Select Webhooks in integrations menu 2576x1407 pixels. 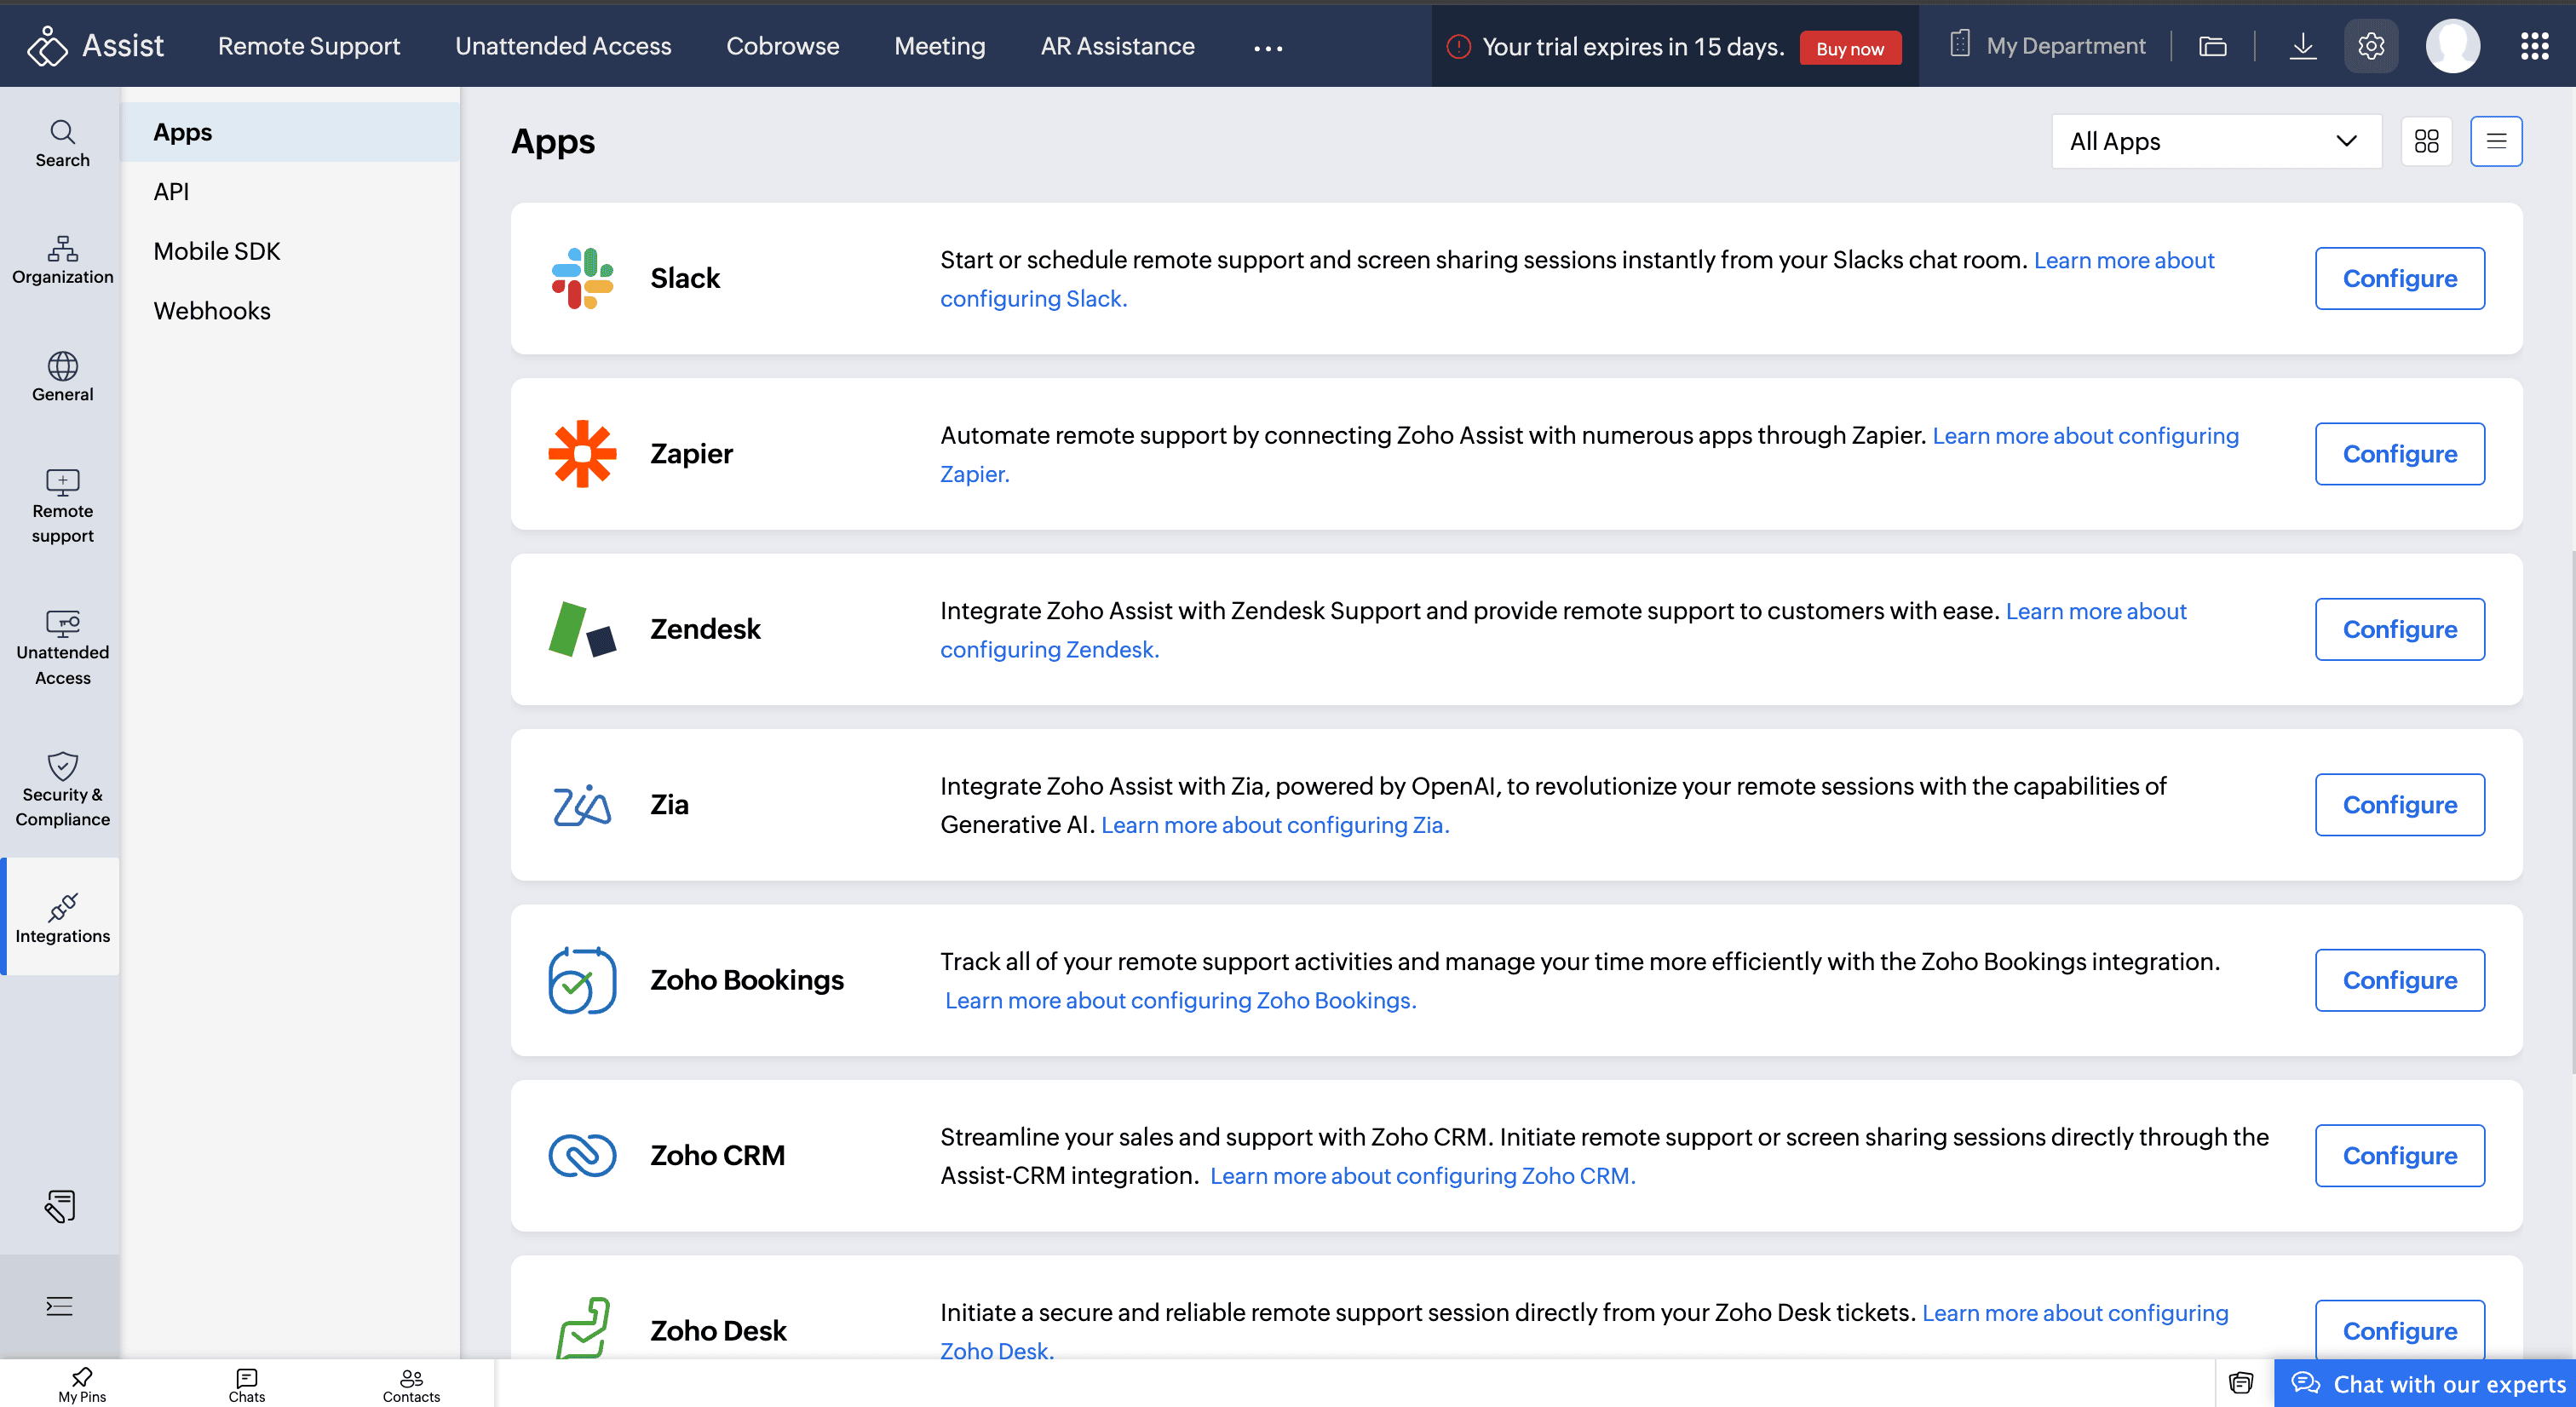(x=212, y=310)
